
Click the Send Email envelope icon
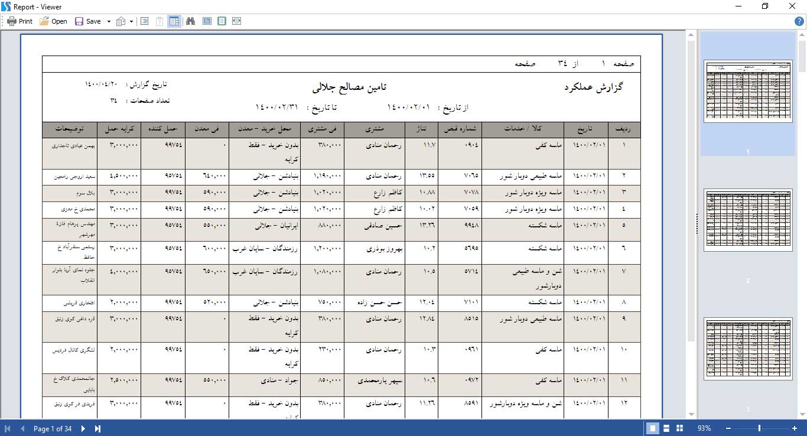pyautogui.click(x=121, y=21)
